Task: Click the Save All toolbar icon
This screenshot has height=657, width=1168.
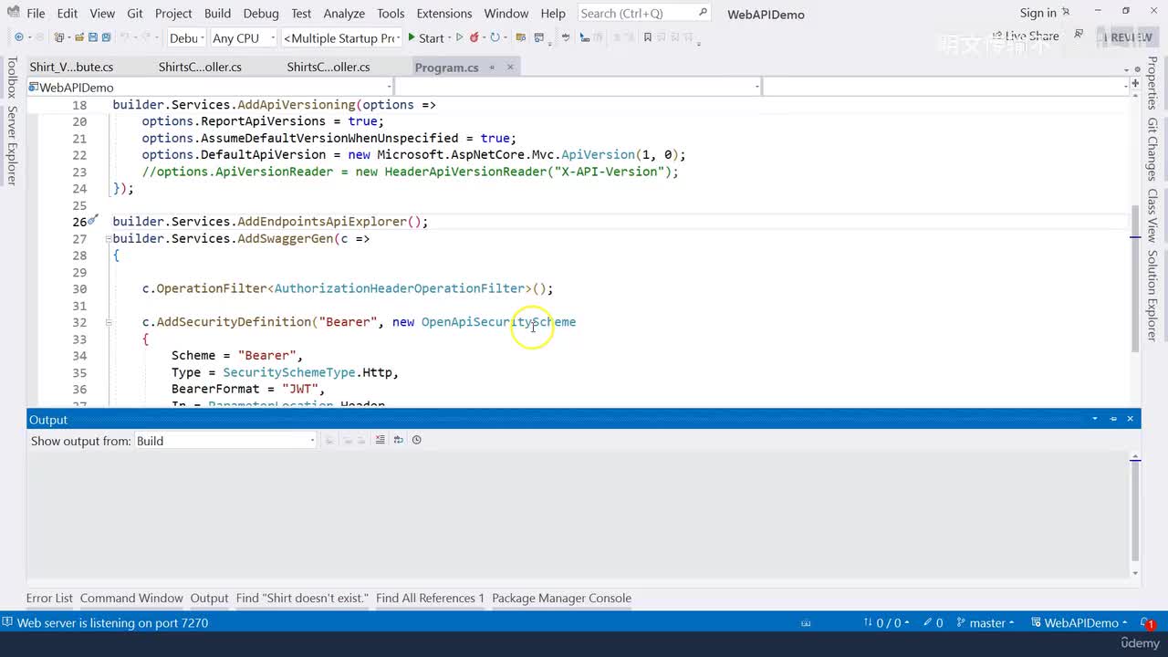Action: click(x=106, y=37)
